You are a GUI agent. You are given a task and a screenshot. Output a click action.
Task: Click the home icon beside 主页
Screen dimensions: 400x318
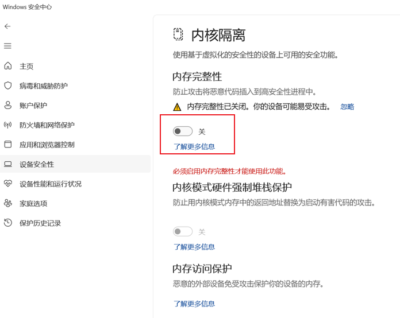click(8, 66)
